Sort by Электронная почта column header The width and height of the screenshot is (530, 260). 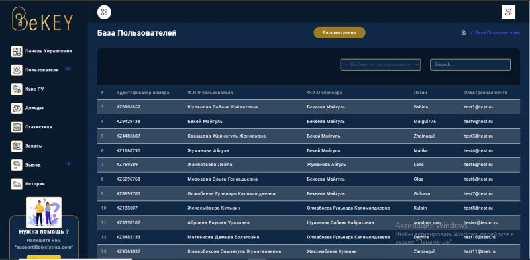[x=486, y=93]
